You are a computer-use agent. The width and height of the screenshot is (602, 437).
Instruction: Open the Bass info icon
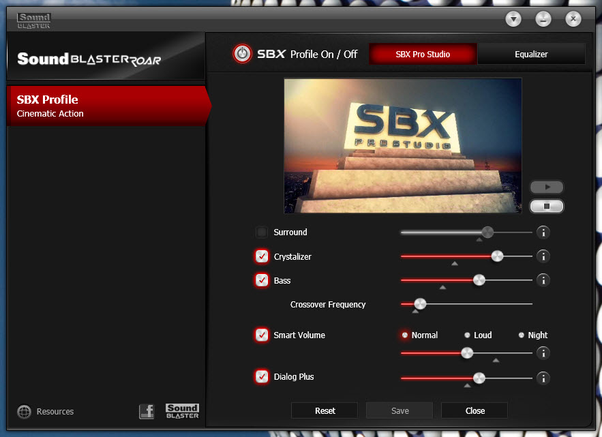543,280
